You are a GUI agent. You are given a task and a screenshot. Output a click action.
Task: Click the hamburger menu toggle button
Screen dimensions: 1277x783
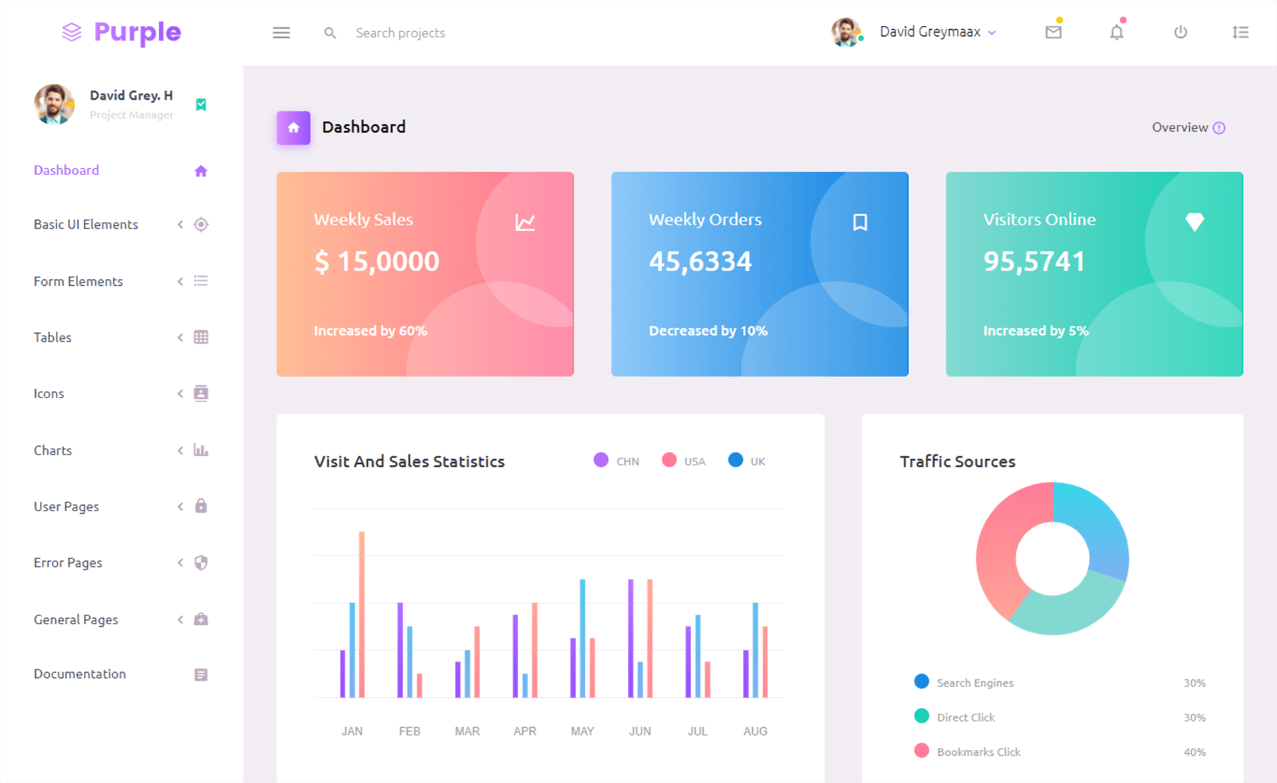pyautogui.click(x=279, y=32)
